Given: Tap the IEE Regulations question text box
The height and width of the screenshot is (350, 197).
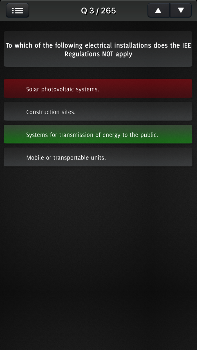Looking at the screenshot, I should point(98,49).
